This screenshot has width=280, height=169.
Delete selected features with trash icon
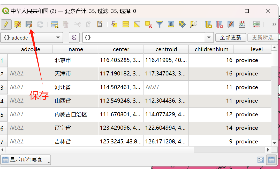pyautogui.click(x=66, y=24)
